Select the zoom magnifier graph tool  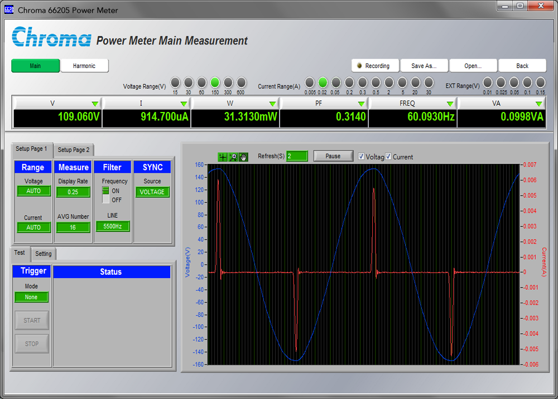click(x=233, y=157)
